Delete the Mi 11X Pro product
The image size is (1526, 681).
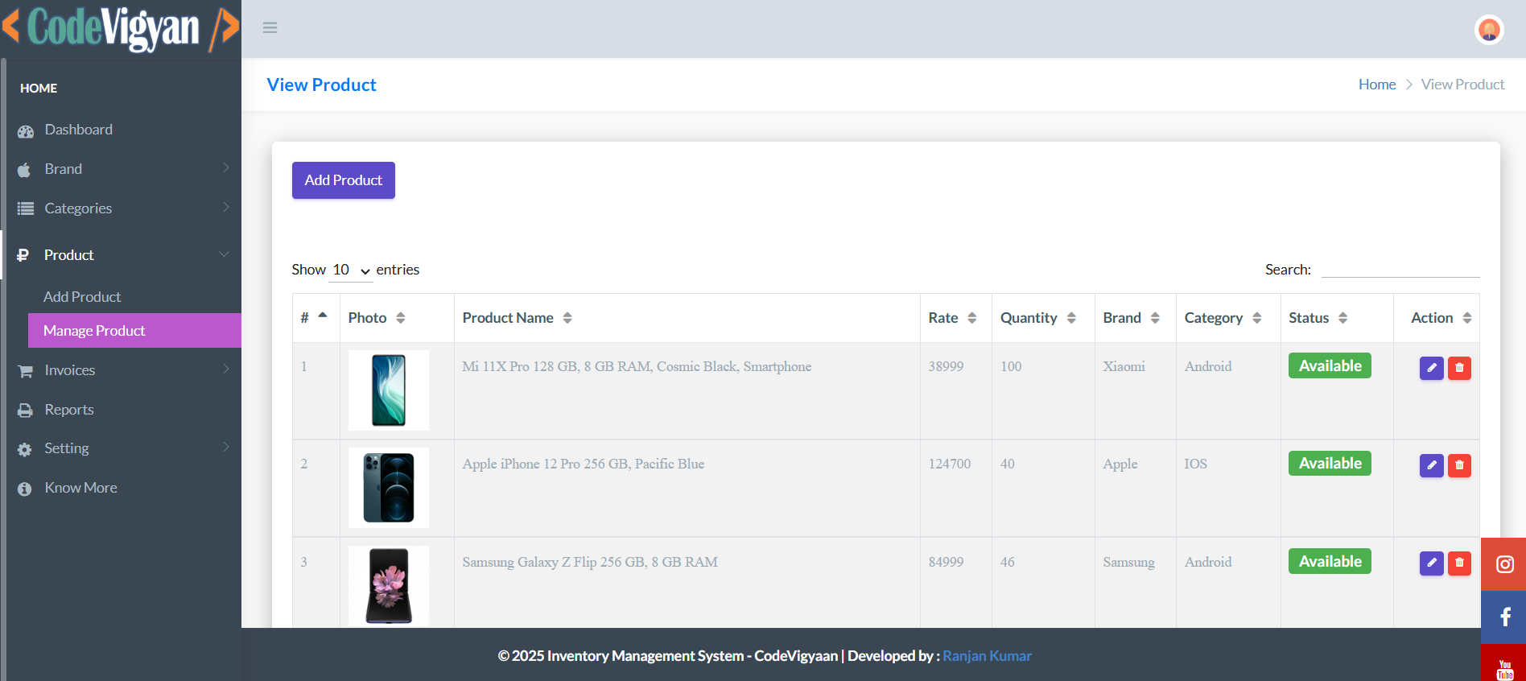click(1459, 368)
